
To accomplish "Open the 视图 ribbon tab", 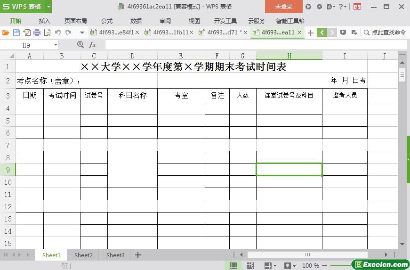I will tap(194, 21).
